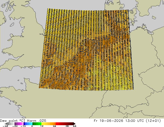The image size is (164, 127).
Task: Select the legend label '12'
Action: pyautogui.click(x=42, y=126)
